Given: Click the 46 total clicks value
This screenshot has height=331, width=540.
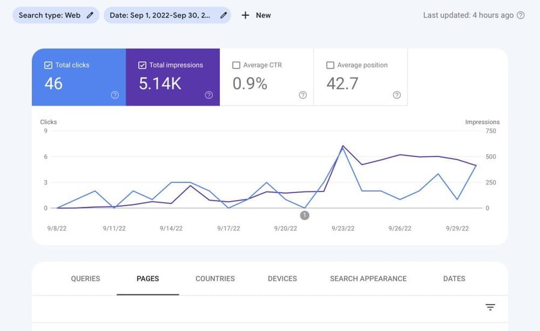Looking at the screenshot, I should [53, 83].
